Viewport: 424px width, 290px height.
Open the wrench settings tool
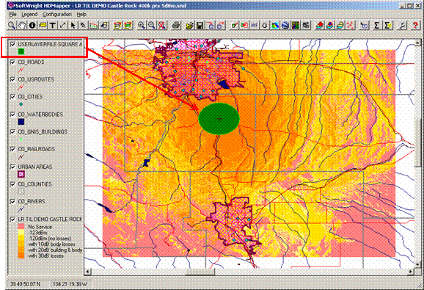coord(403,26)
